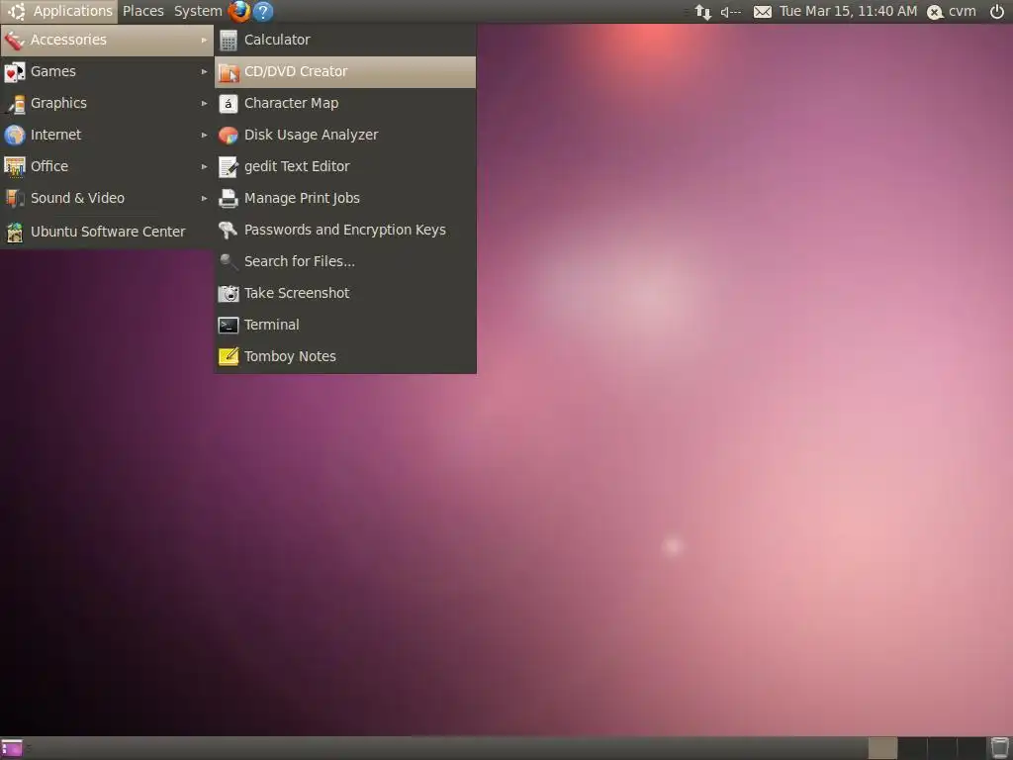Click the Sound & Video icon

[14, 198]
